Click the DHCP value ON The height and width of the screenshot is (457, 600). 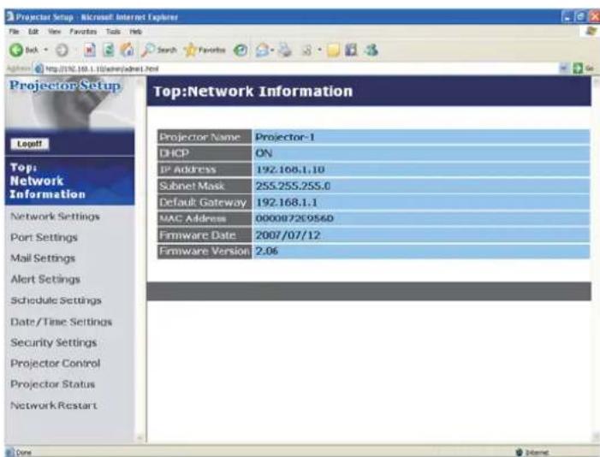[264, 153]
